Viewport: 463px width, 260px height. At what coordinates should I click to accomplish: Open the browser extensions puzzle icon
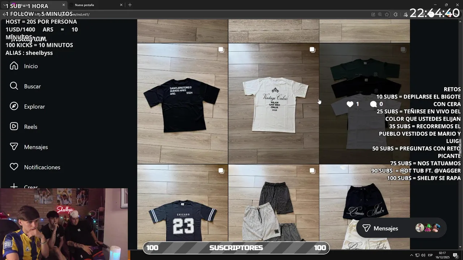click(x=396, y=14)
